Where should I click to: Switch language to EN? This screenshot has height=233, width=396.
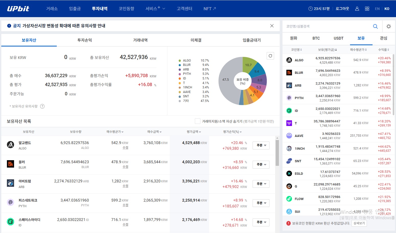pyautogui.click(x=377, y=9)
